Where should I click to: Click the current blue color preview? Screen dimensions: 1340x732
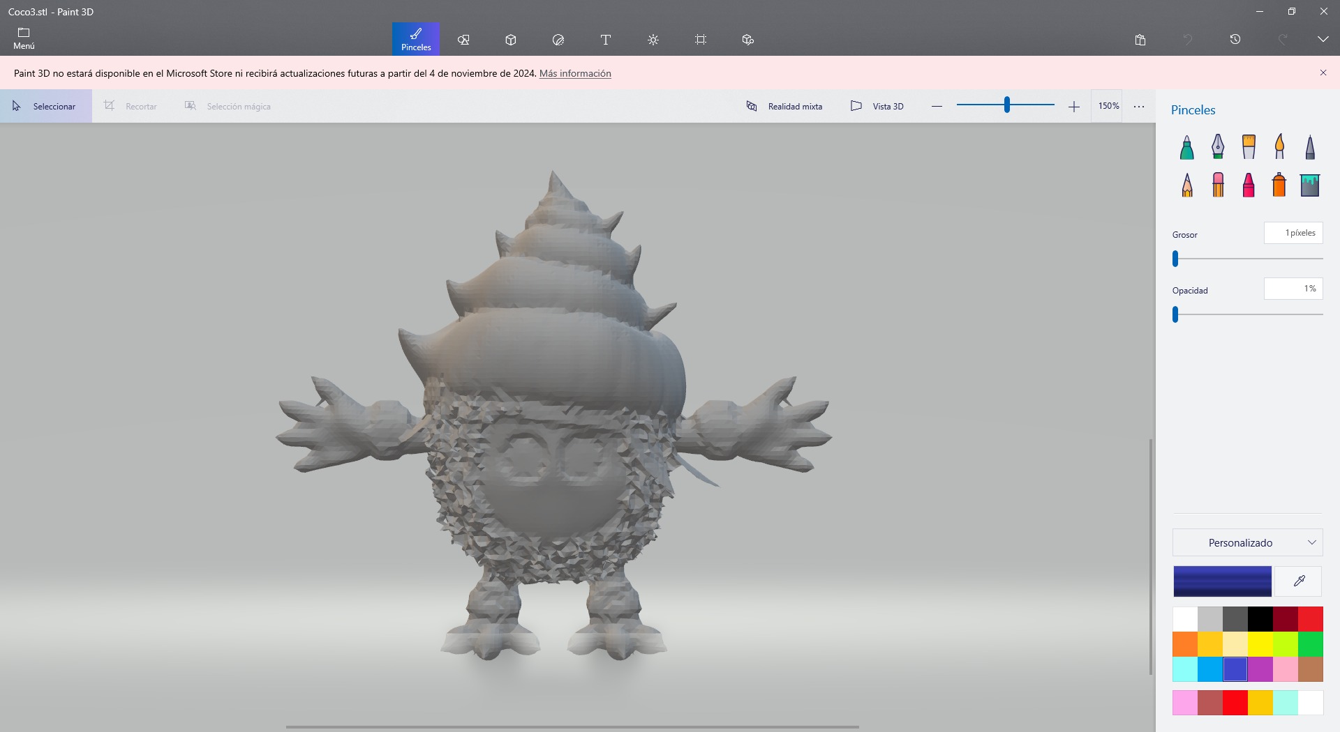click(x=1222, y=581)
